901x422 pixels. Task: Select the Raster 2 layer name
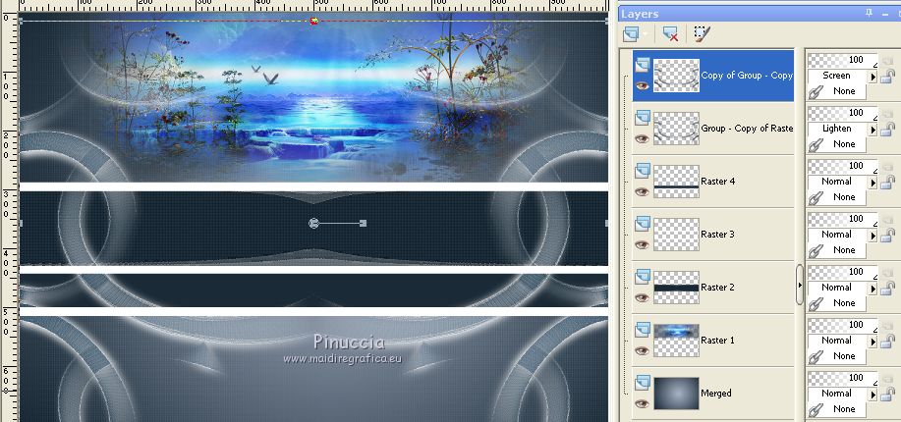coord(717,288)
